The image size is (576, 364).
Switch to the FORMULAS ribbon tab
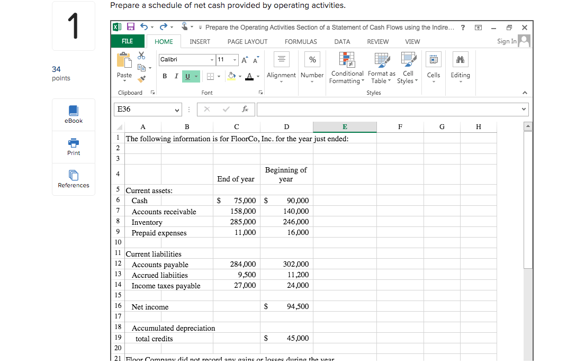tap(301, 41)
